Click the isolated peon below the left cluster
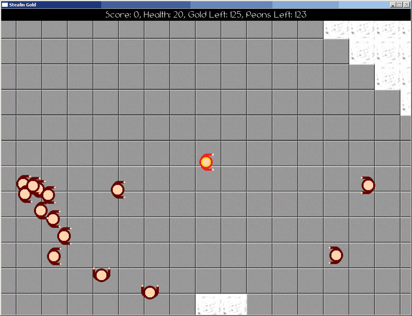The width and height of the screenshot is (412, 316). (x=54, y=256)
